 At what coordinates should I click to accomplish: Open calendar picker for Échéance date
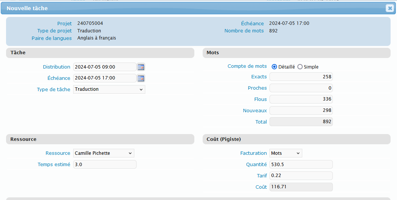tap(141, 78)
